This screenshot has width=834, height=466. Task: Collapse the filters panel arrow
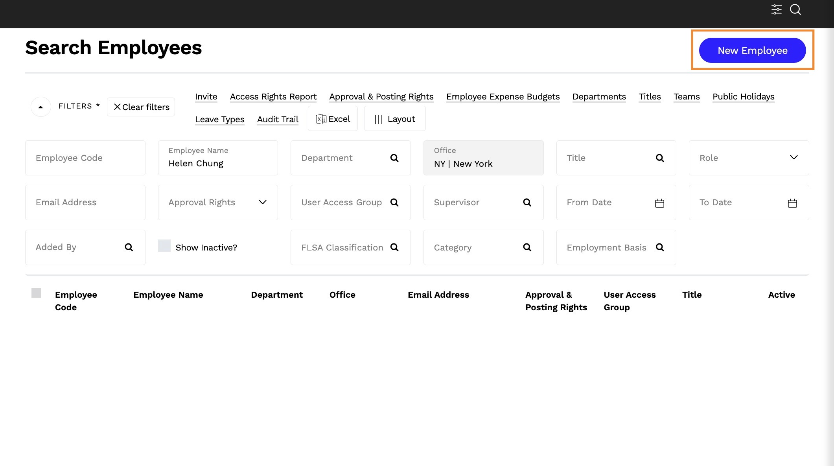41,107
